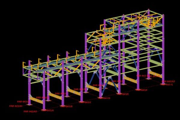180x120 pixels.
Task: Select the orange handrail post at walkway's left end
Action: (24, 65)
